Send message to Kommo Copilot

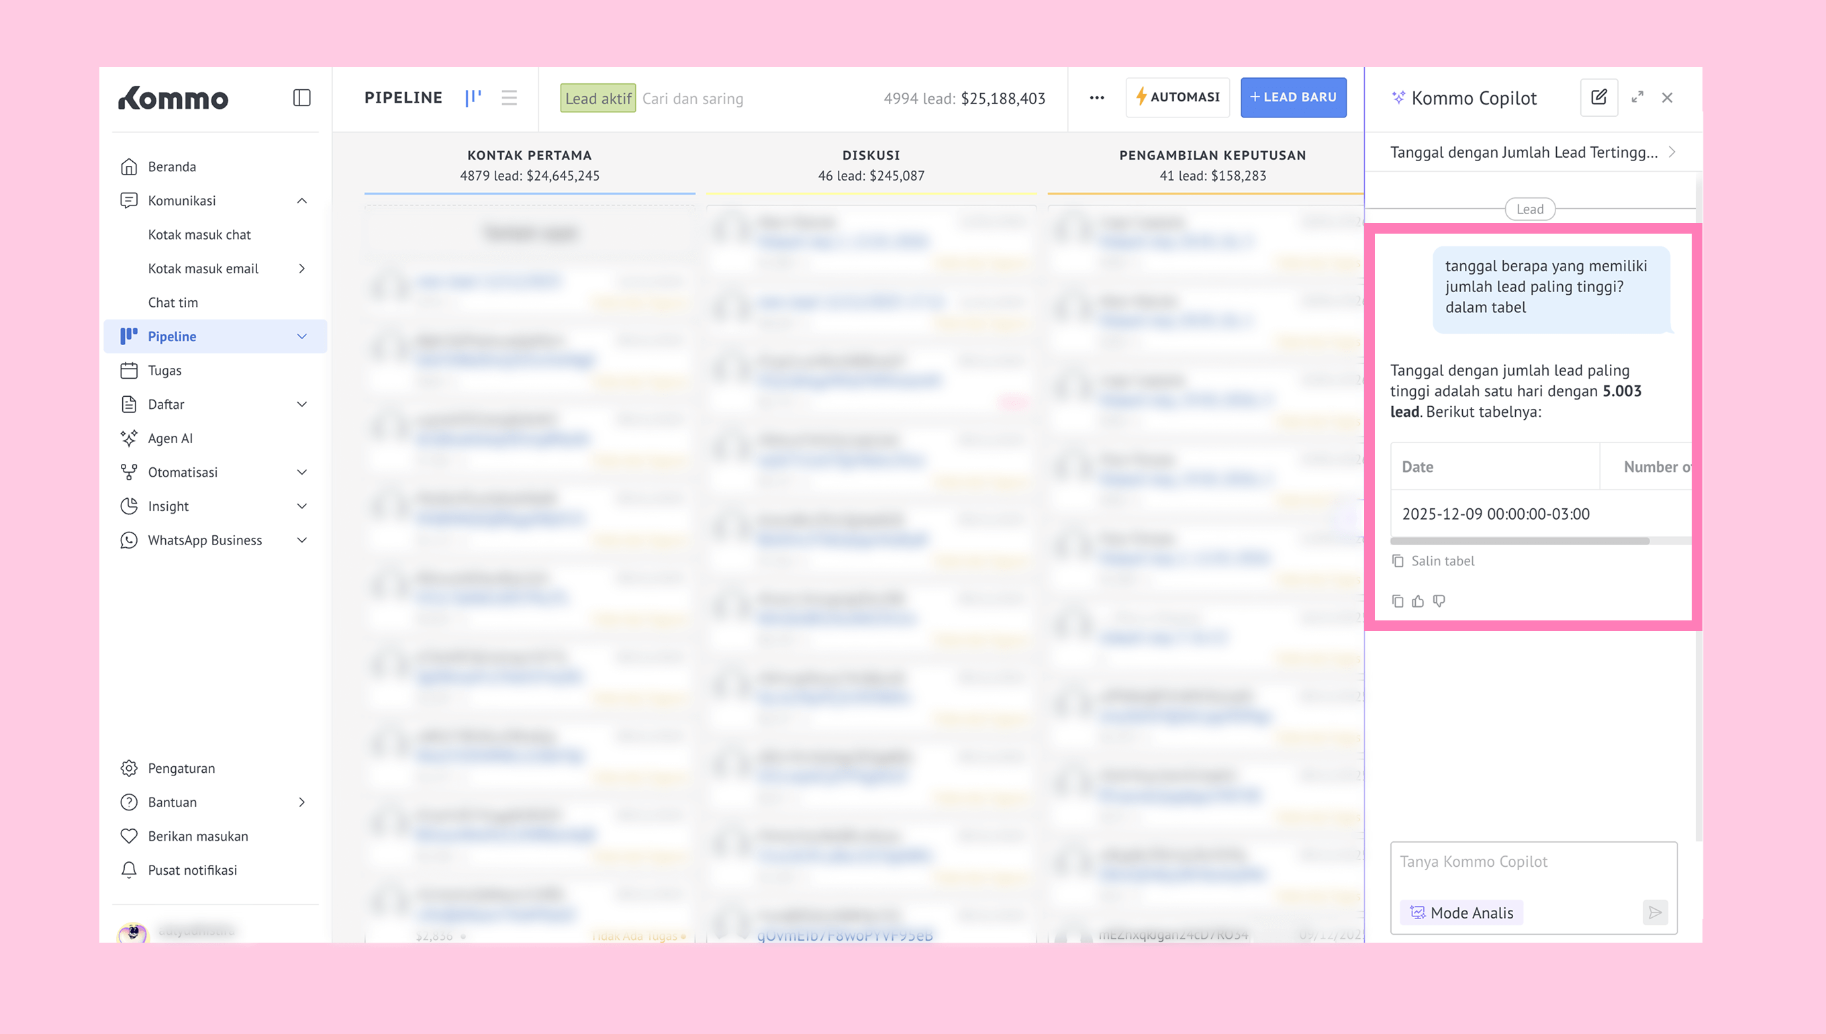1655,912
